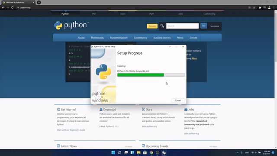Image resolution: width=277 pixels, height=156 pixels.
Task: Open the clock and date flyout
Action: coord(267,153)
